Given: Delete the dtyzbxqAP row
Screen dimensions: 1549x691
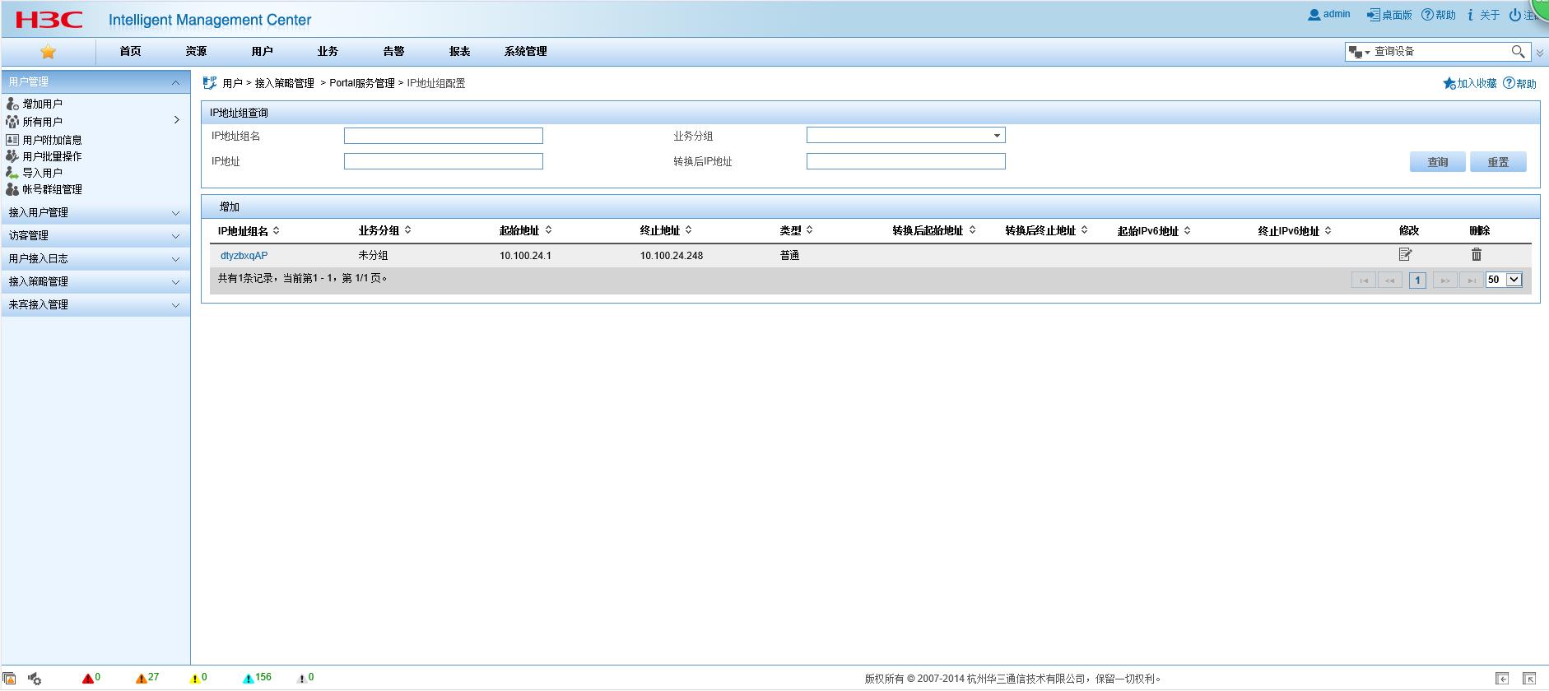Looking at the screenshot, I should pos(1477,255).
